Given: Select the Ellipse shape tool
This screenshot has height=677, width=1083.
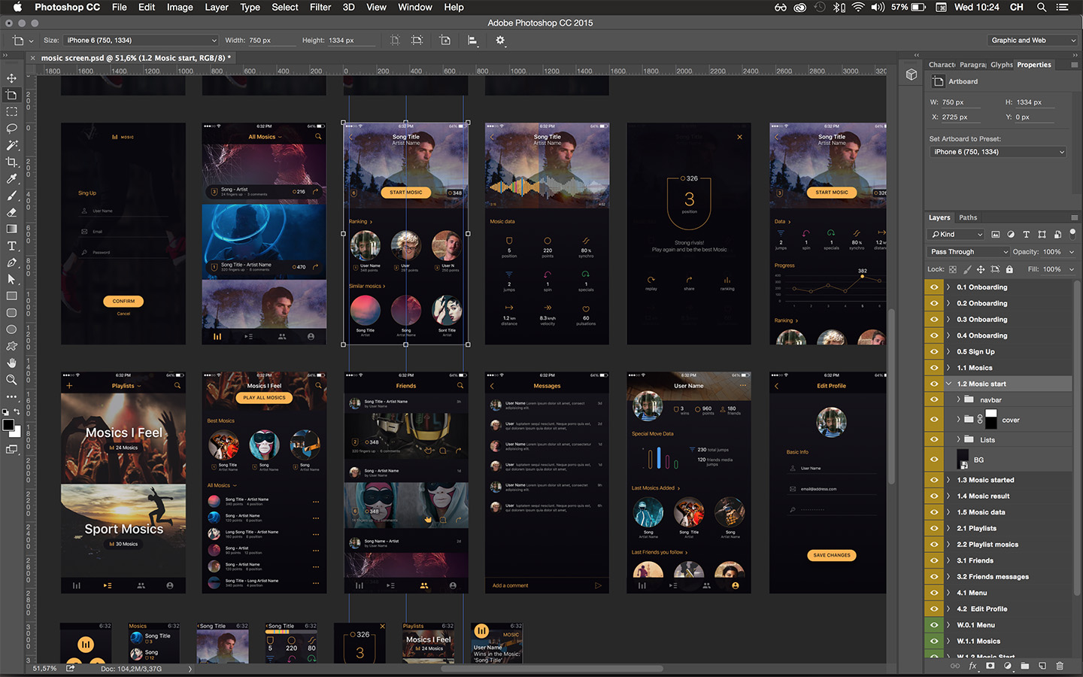Looking at the screenshot, I should (11, 329).
